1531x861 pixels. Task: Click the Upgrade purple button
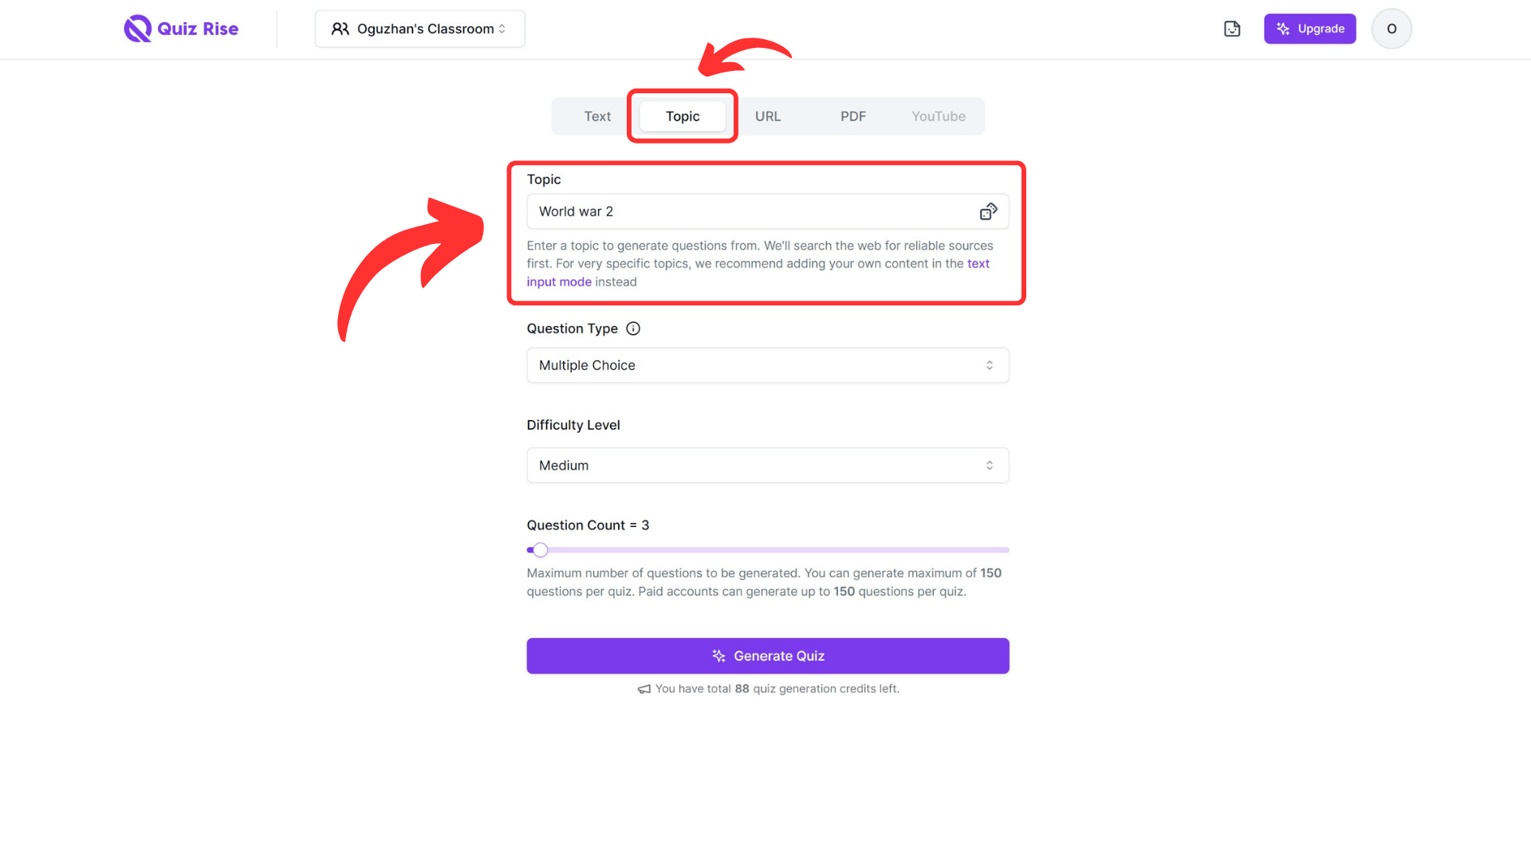click(1309, 29)
